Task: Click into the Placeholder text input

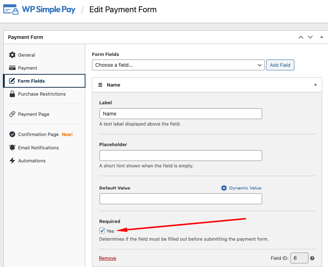Action: [180, 156]
